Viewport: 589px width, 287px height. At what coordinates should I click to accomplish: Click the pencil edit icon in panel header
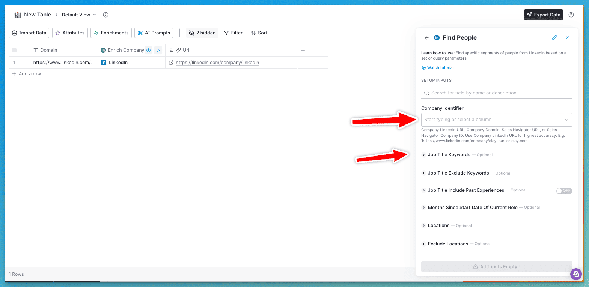tap(554, 38)
